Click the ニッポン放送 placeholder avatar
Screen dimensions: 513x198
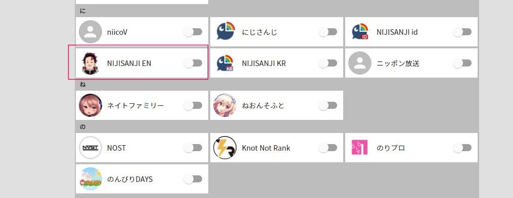[x=360, y=63]
